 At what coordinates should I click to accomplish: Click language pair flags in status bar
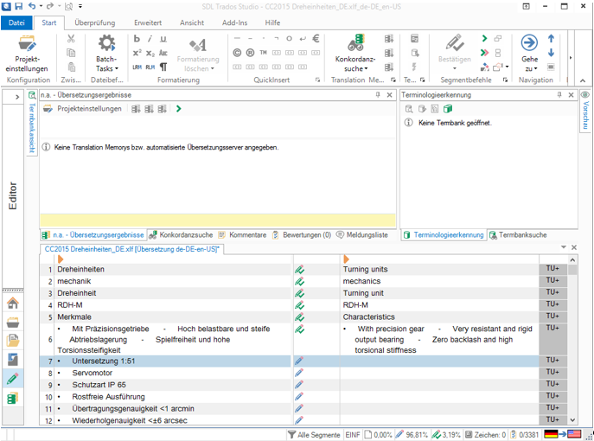pos(562,434)
